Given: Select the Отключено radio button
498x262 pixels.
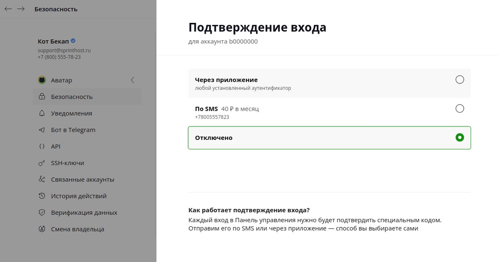Looking at the screenshot, I should point(460,137).
